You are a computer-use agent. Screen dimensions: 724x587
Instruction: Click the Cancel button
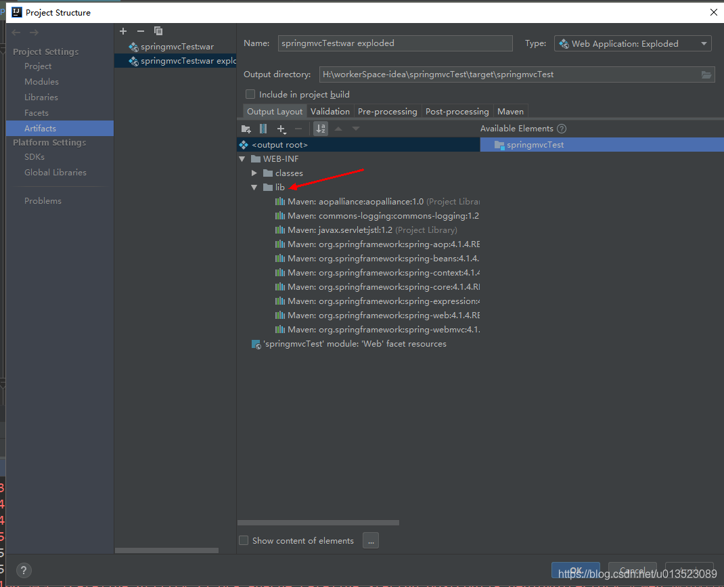pyautogui.click(x=633, y=570)
